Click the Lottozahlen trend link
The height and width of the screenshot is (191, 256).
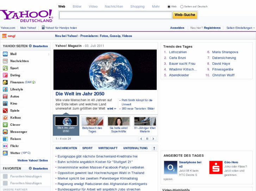coord(178,52)
